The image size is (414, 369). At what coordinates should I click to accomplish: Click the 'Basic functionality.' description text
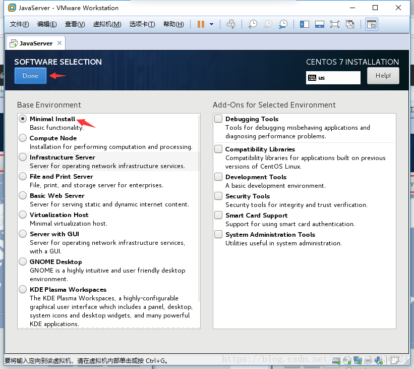pos(56,128)
